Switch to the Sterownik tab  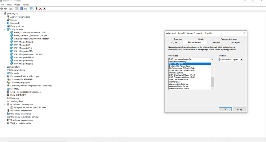(216, 42)
